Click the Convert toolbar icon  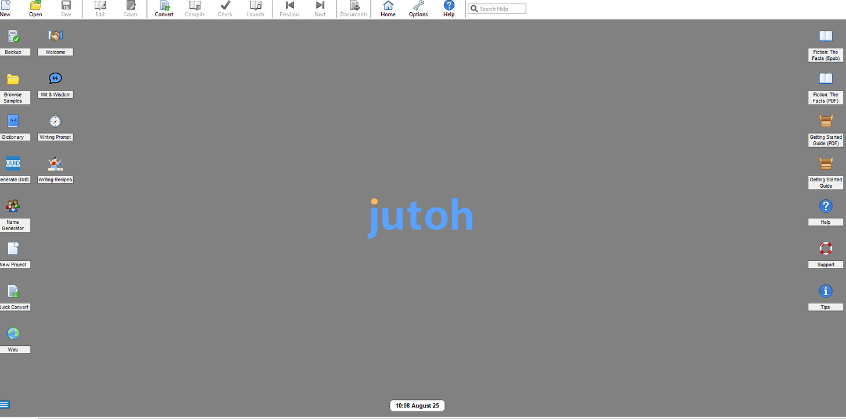click(164, 5)
